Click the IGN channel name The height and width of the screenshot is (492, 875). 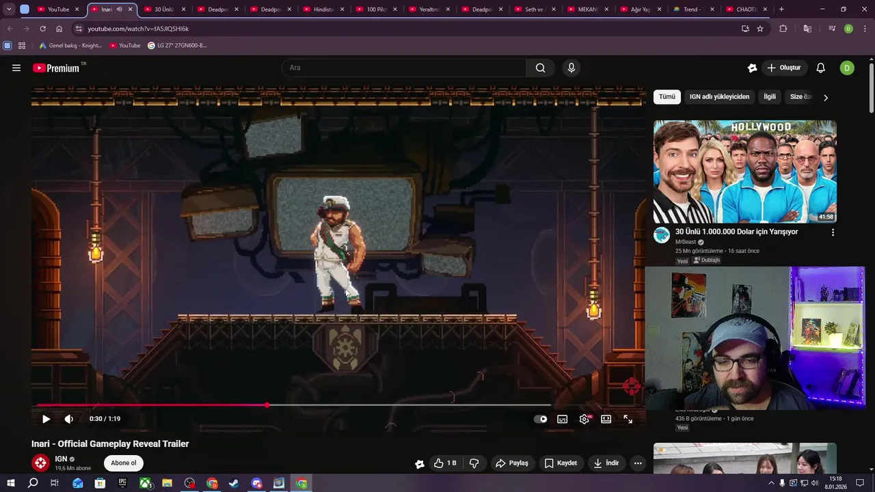61,459
